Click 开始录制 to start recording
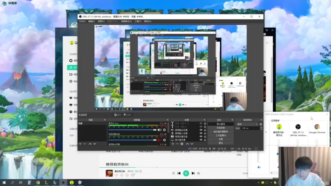The image size is (331, 186). tap(221, 128)
